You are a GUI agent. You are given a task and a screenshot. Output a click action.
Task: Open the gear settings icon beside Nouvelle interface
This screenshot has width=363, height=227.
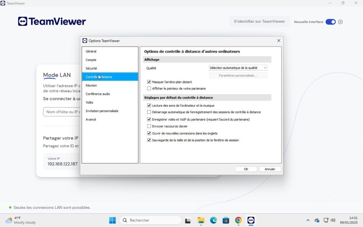[340, 22]
